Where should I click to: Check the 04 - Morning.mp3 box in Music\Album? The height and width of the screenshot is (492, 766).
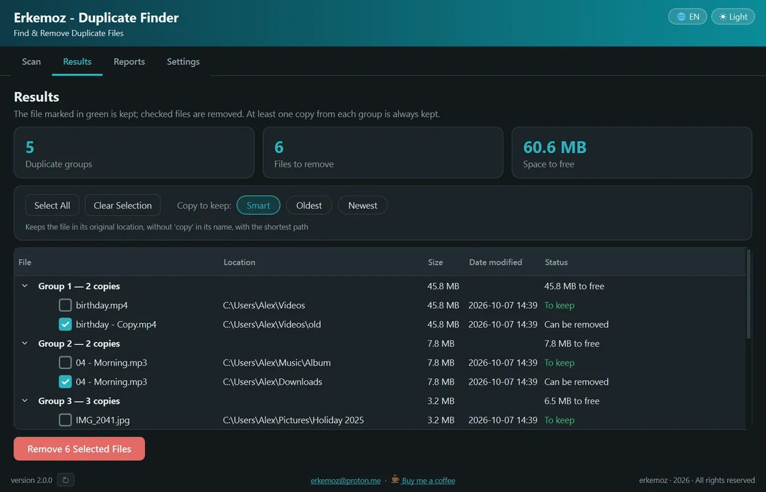tap(65, 363)
